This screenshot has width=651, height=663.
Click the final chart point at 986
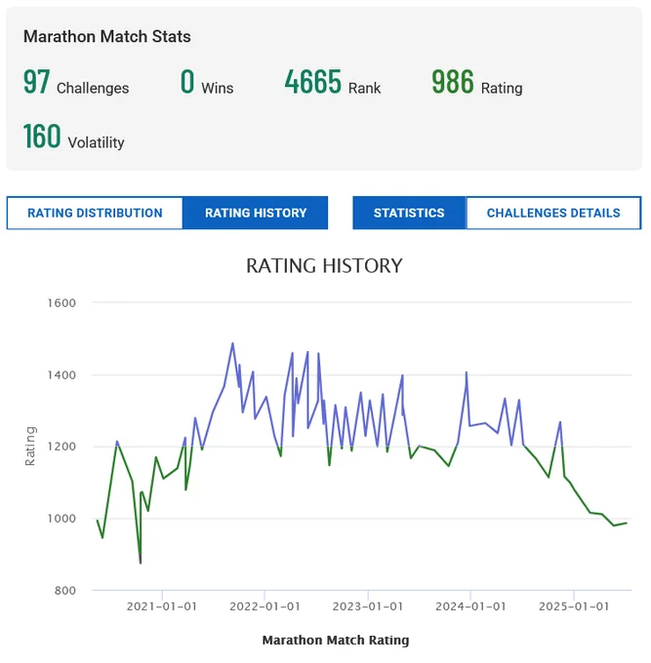pos(626,523)
